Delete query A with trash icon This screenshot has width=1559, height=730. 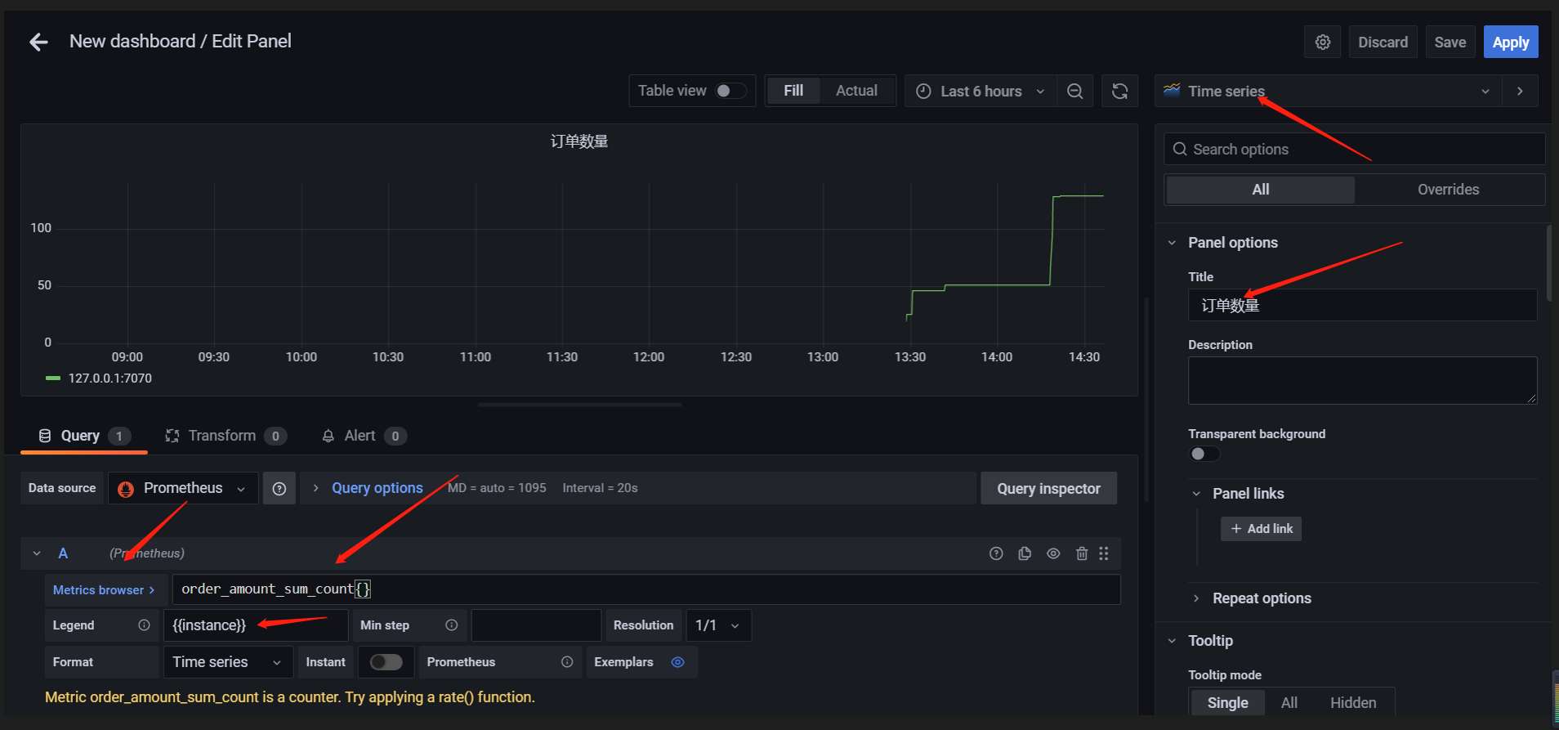1082,553
